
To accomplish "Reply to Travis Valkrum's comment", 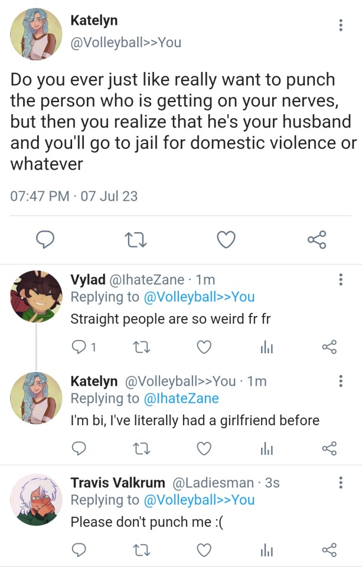I will tap(79, 550).
